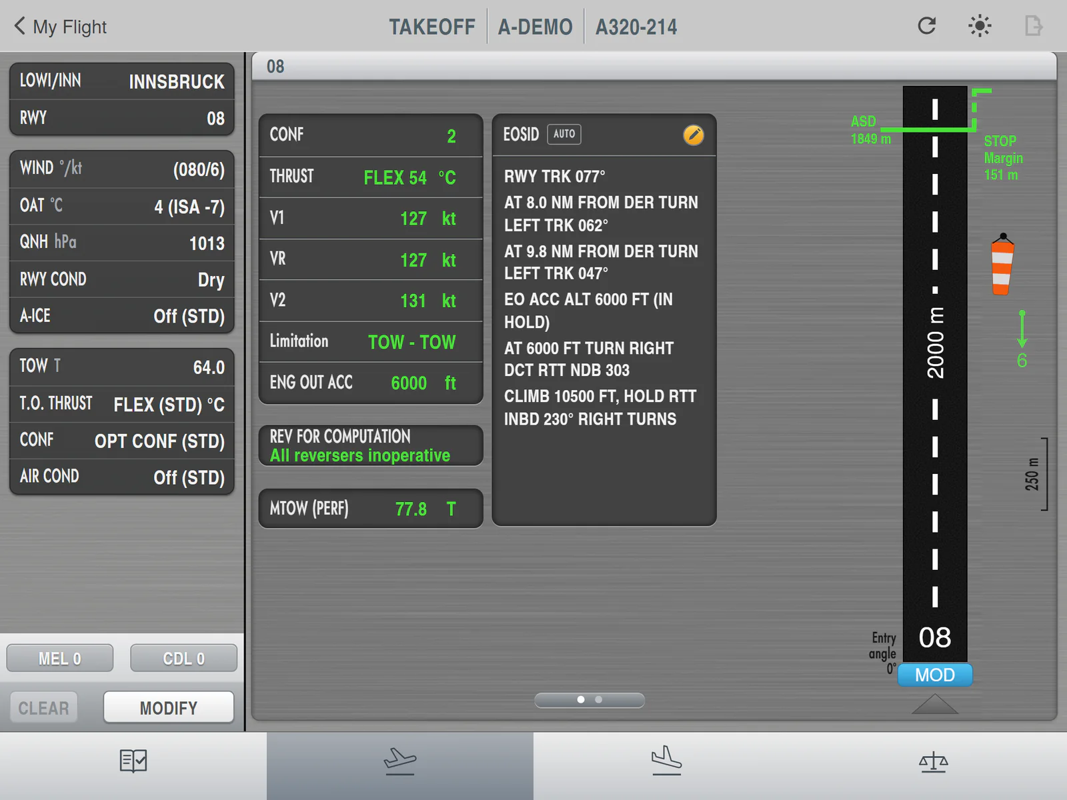Edit the EOSID procedure with pencil icon
1067x800 pixels.
[694, 135]
